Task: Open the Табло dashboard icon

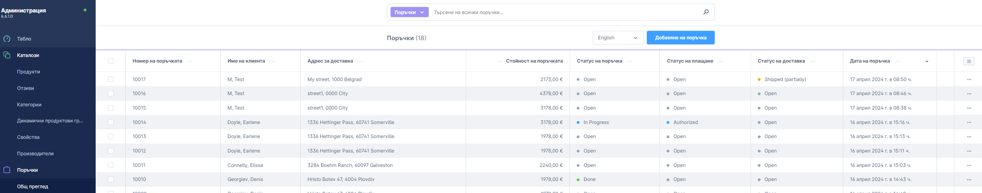Action: [x=7, y=39]
